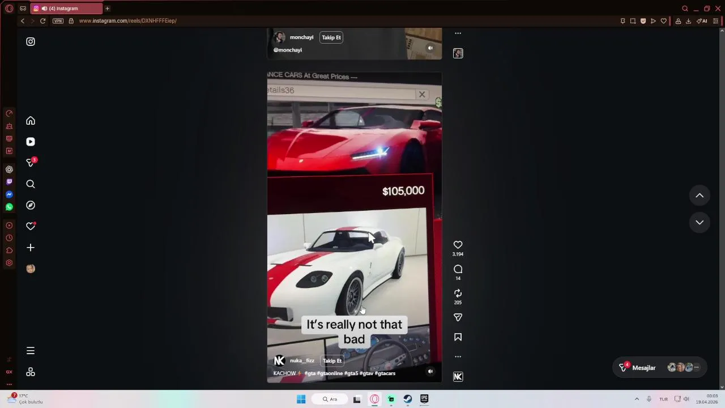Share the nuka__fizz reel via send icon
Image resolution: width=725 pixels, height=408 pixels.
click(458, 317)
